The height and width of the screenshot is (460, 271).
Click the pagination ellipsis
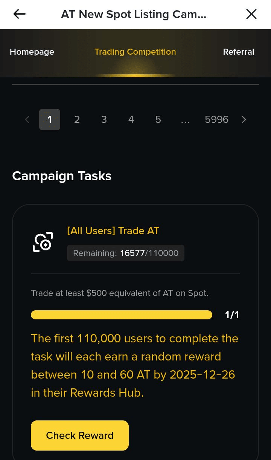tap(185, 120)
